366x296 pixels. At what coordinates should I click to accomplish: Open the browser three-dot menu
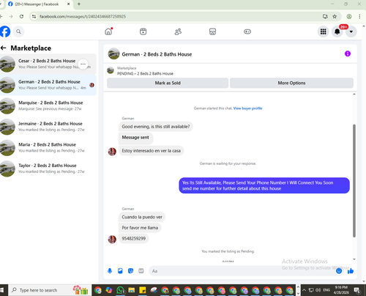[x=359, y=16]
